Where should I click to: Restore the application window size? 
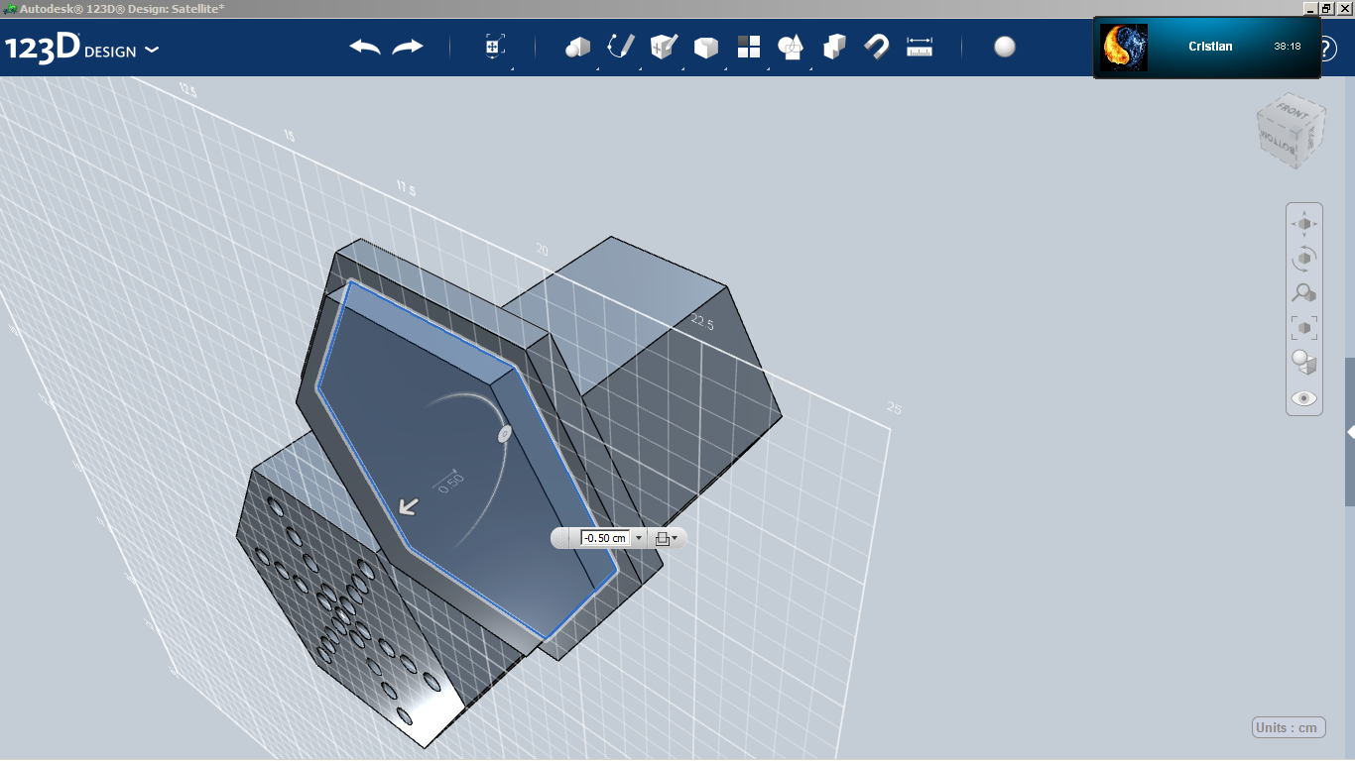[1326, 8]
